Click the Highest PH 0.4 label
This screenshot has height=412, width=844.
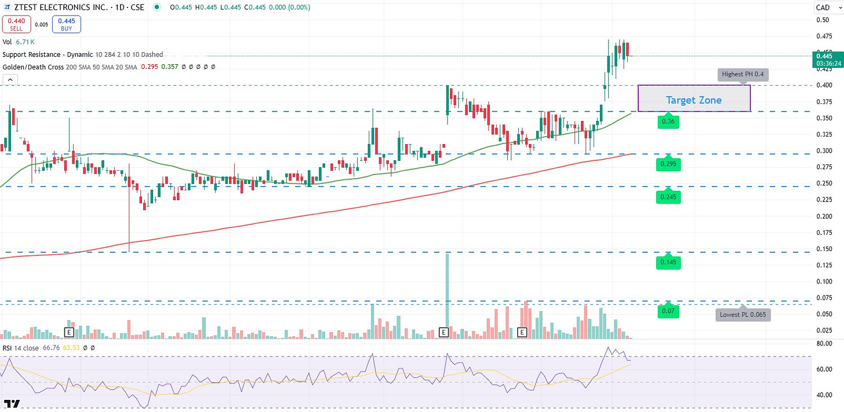(x=743, y=75)
